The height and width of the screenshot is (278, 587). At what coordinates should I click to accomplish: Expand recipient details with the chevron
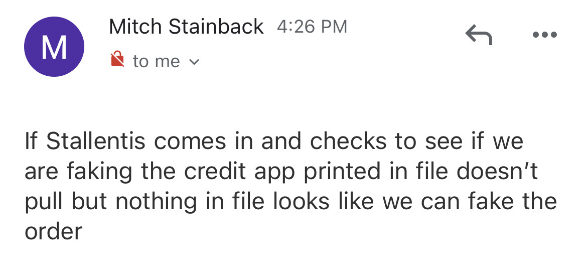click(x=194, y=62)
